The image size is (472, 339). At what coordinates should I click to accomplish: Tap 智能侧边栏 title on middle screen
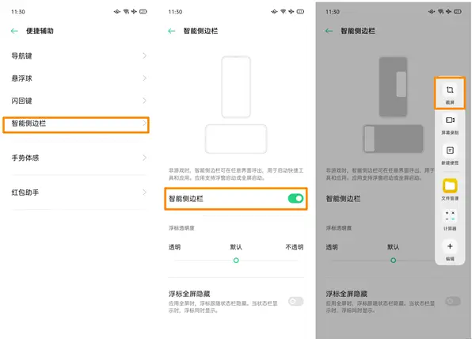pos(200,31)
